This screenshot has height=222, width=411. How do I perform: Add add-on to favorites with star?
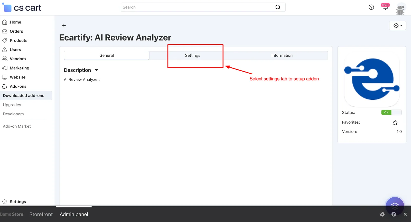(x=395, y=123)
